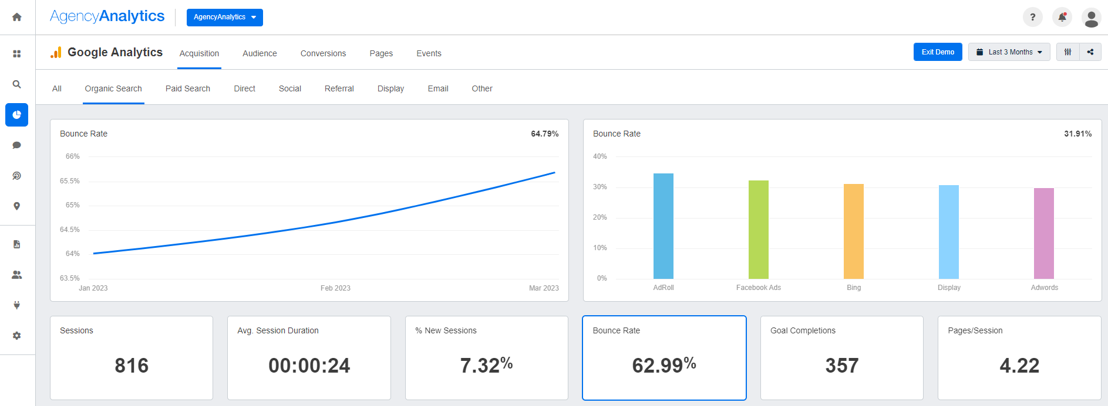Open the integrations plug sidebar icon
This screenshot has height=406, width=1108.
[17, 305]
